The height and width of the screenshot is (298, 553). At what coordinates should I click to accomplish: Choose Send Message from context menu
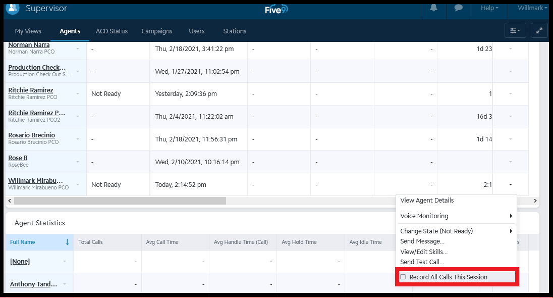[422, 241]
